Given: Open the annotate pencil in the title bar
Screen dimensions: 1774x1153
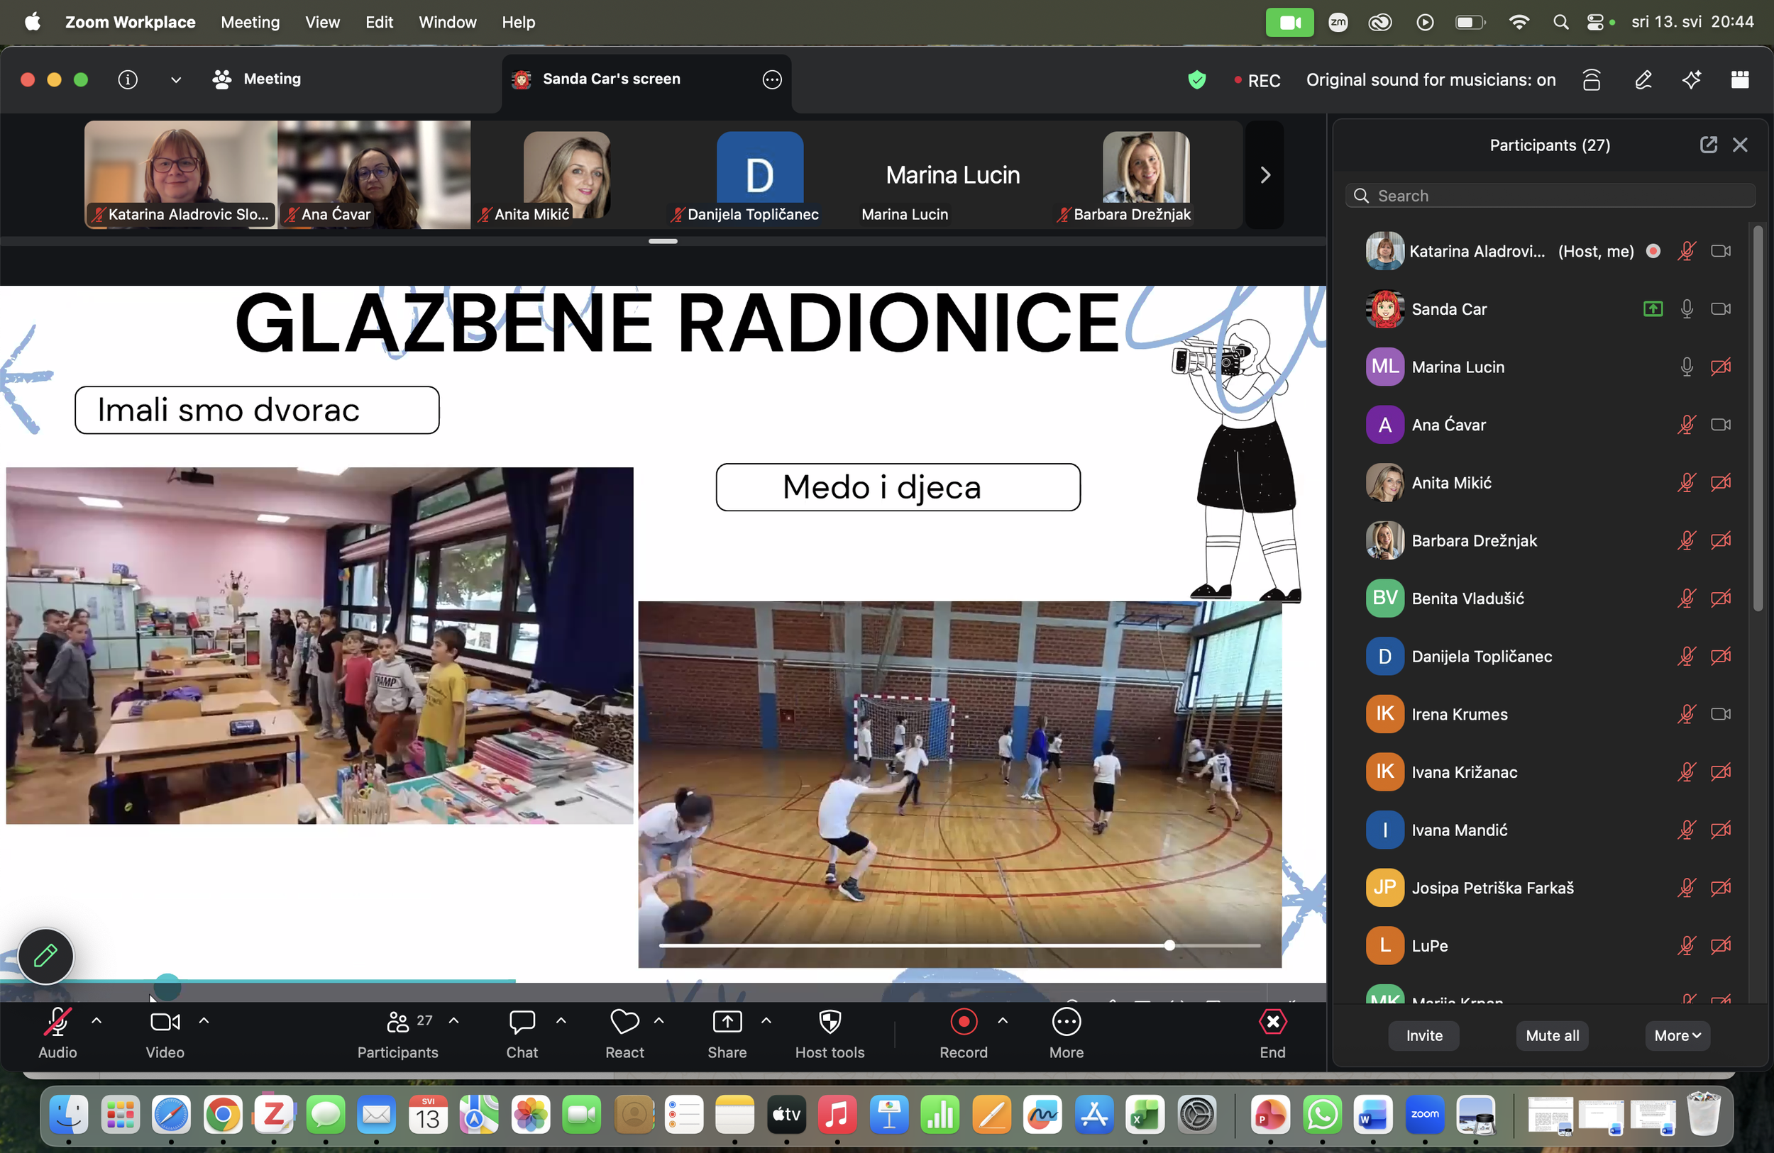Looking at the screenshot, I should click(x=1643, y=79).
